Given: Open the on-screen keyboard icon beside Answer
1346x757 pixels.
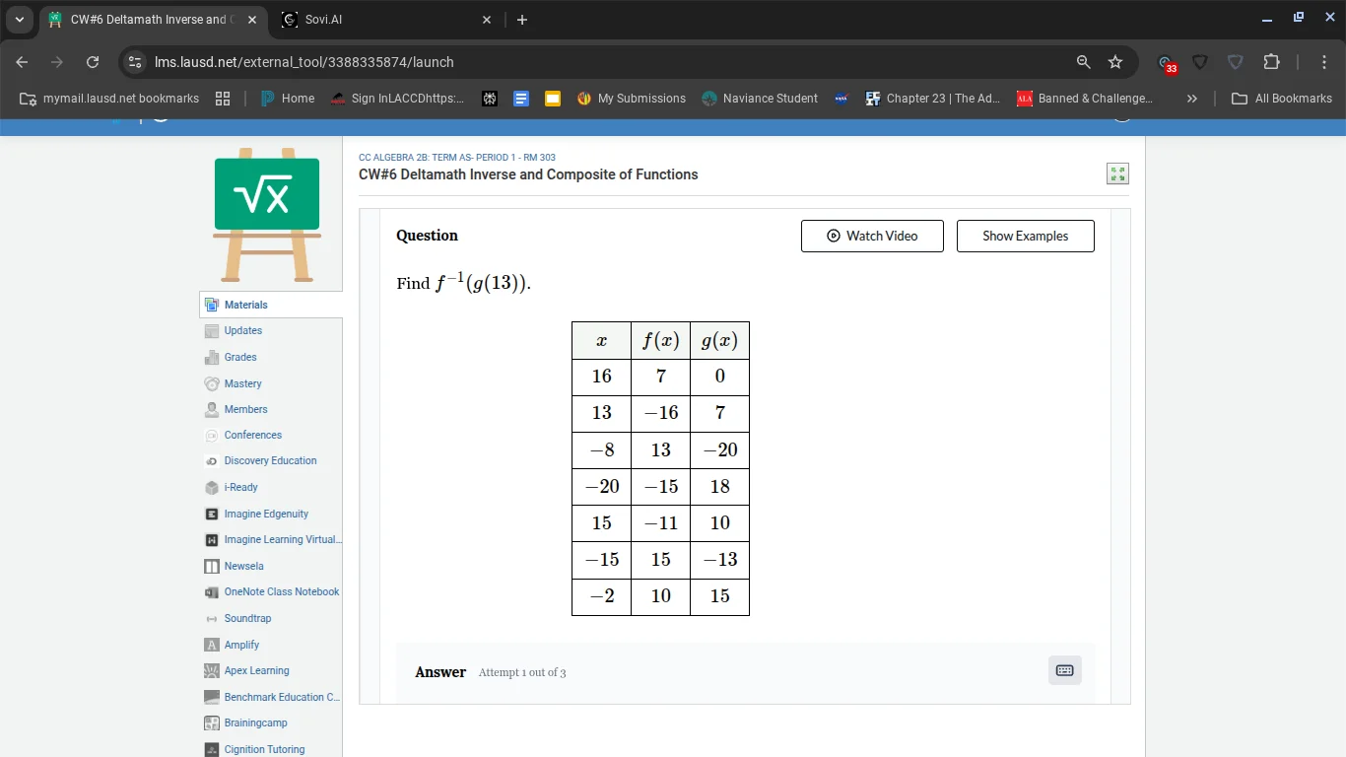Looking at the screenshot, I should [x=1064, y=669].
